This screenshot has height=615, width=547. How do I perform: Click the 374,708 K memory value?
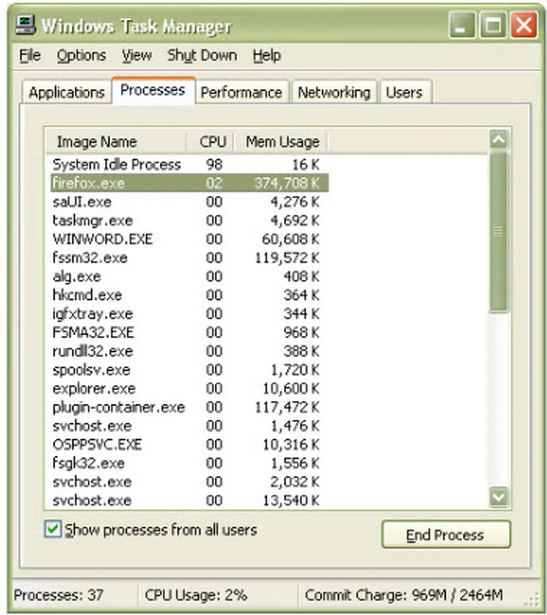pyautogui.click(x=287, y=183)
